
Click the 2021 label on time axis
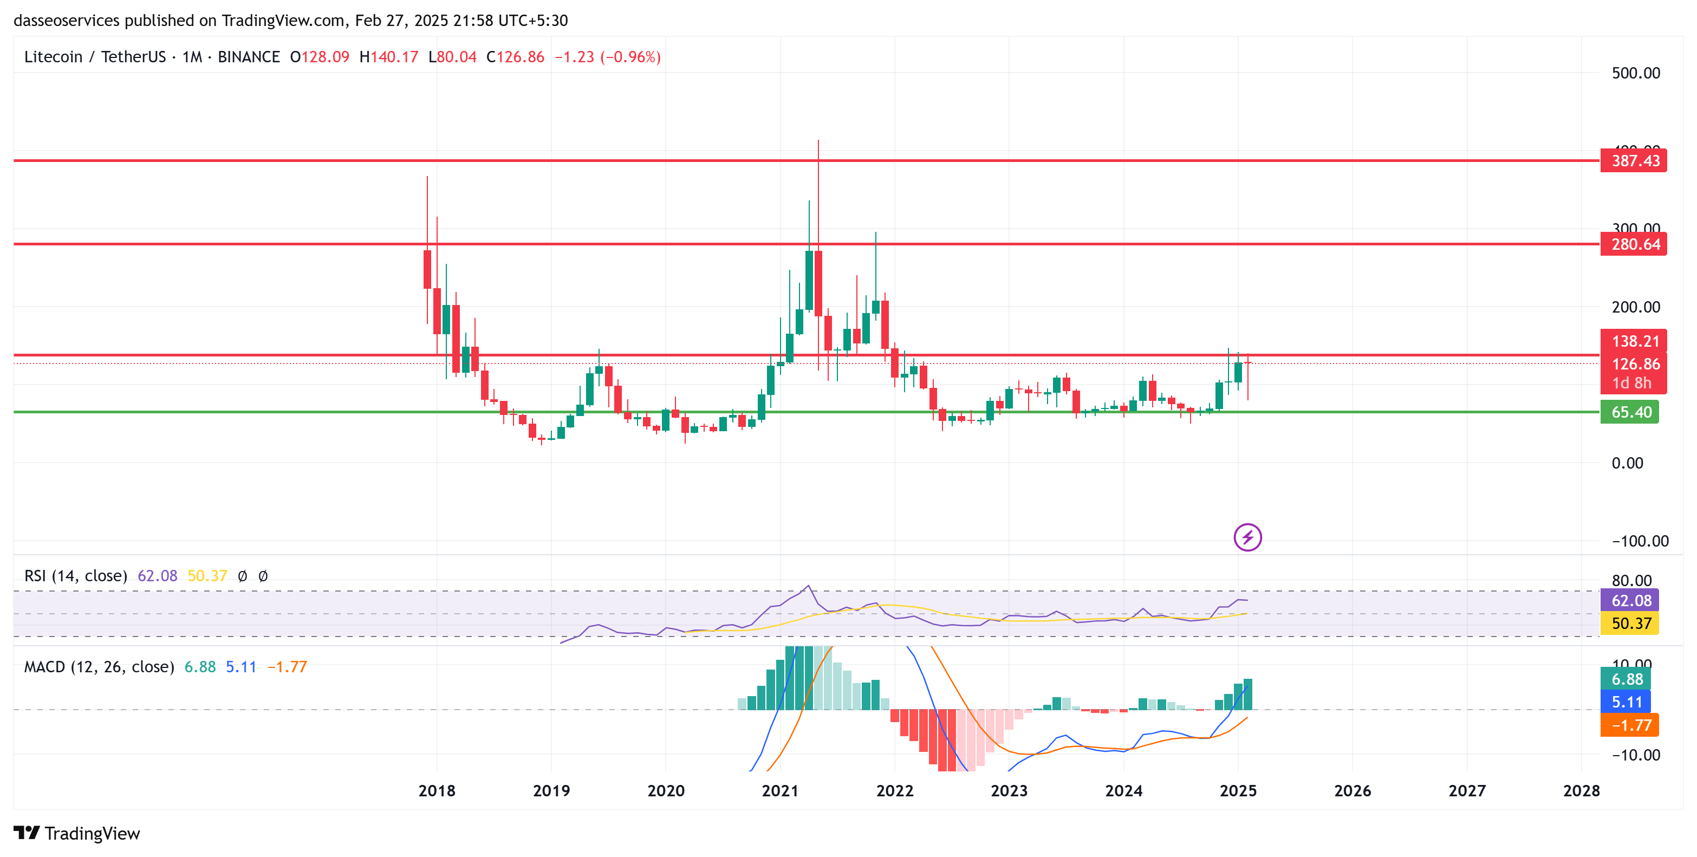point(780,790)
